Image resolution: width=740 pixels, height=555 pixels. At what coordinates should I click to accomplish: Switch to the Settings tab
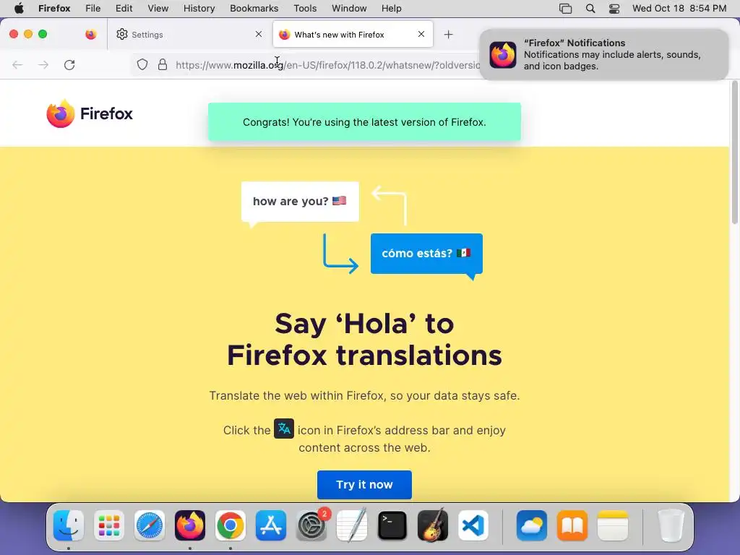tap(189, 35)
